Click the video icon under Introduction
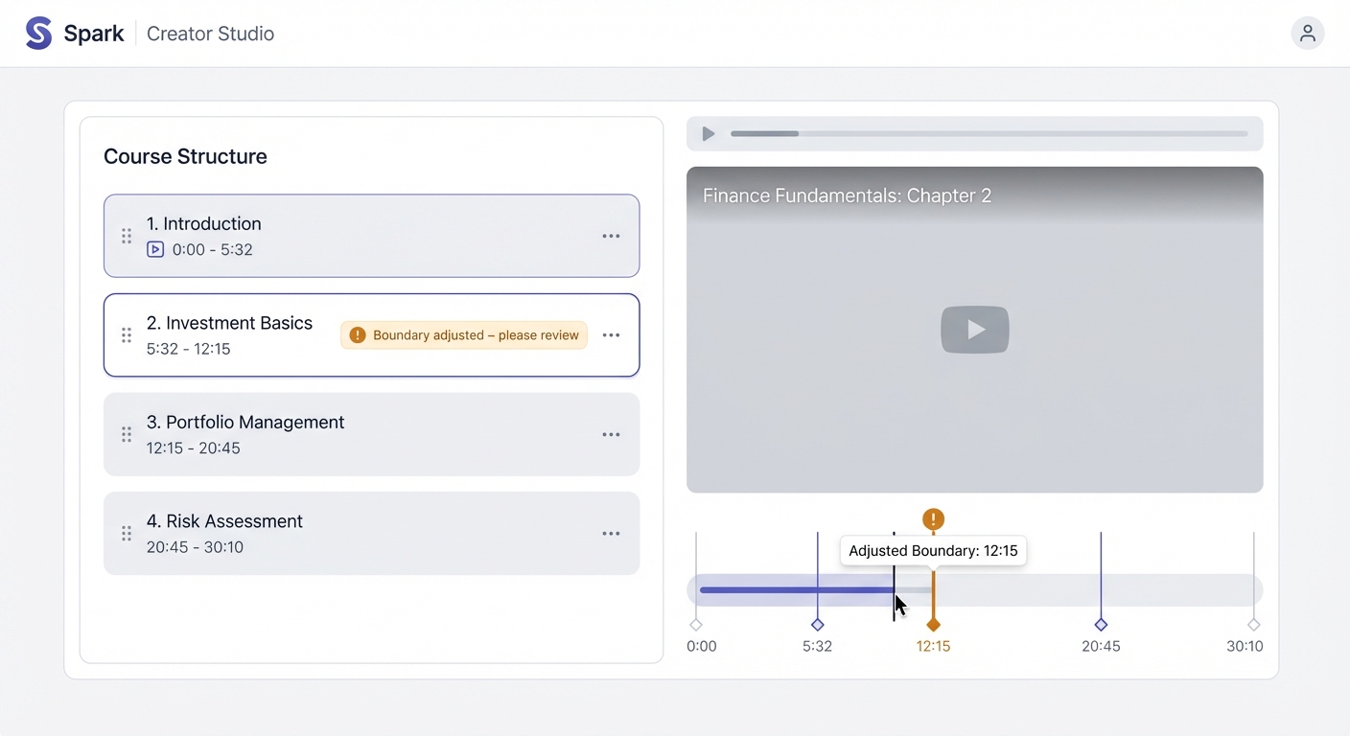The image size is (1350, 736). 155,250
